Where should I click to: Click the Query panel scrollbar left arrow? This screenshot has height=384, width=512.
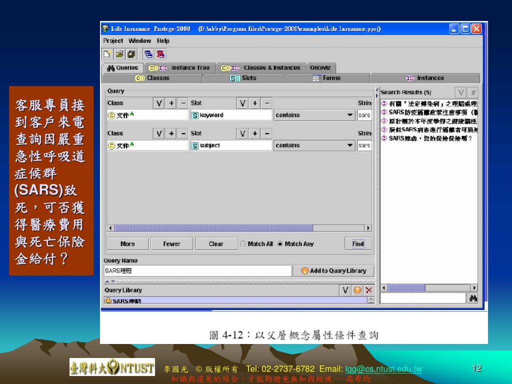click(110, 228)
